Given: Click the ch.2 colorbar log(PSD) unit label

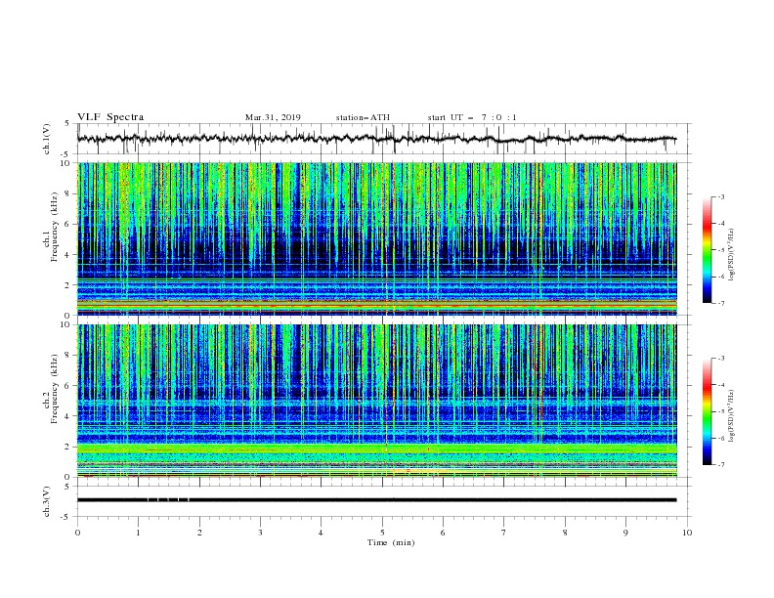Looking at the screenshot, I should (732, 415).
